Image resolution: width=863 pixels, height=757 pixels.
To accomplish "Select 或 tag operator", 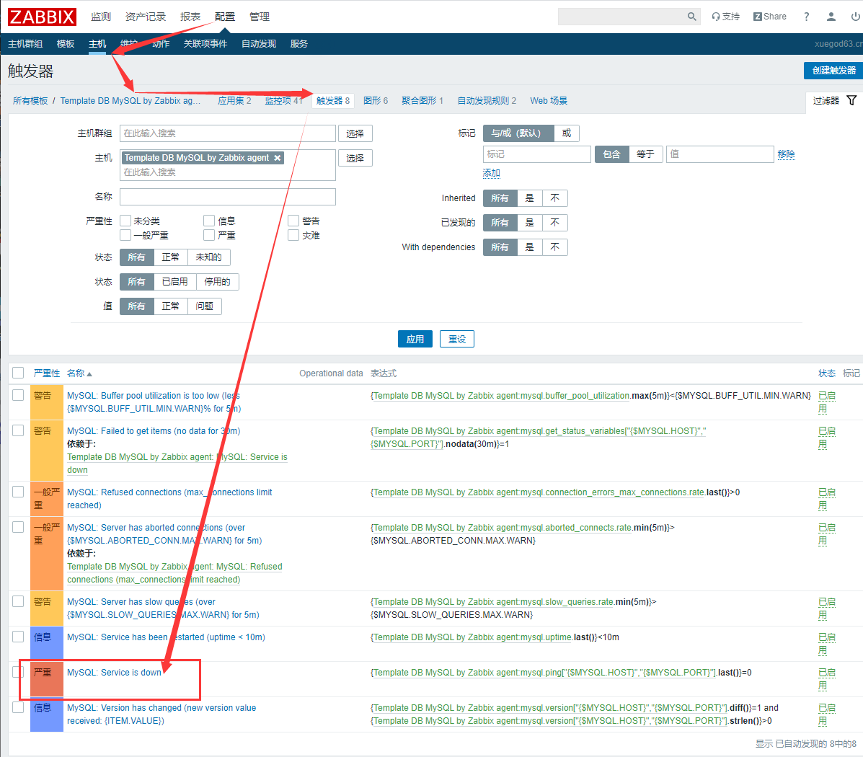I will pos(567,133).
